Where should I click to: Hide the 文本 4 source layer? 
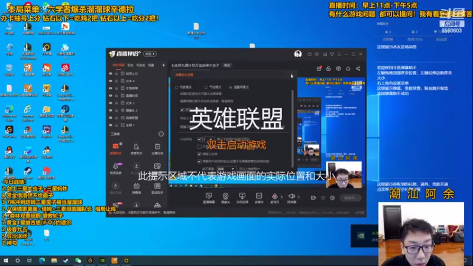coord(111,81)
